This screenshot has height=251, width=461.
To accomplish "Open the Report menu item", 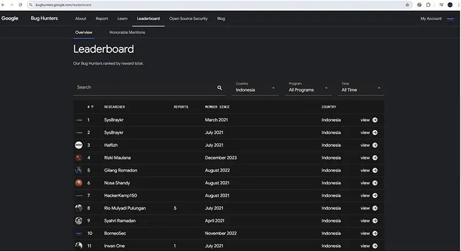I will coord(102,18).
